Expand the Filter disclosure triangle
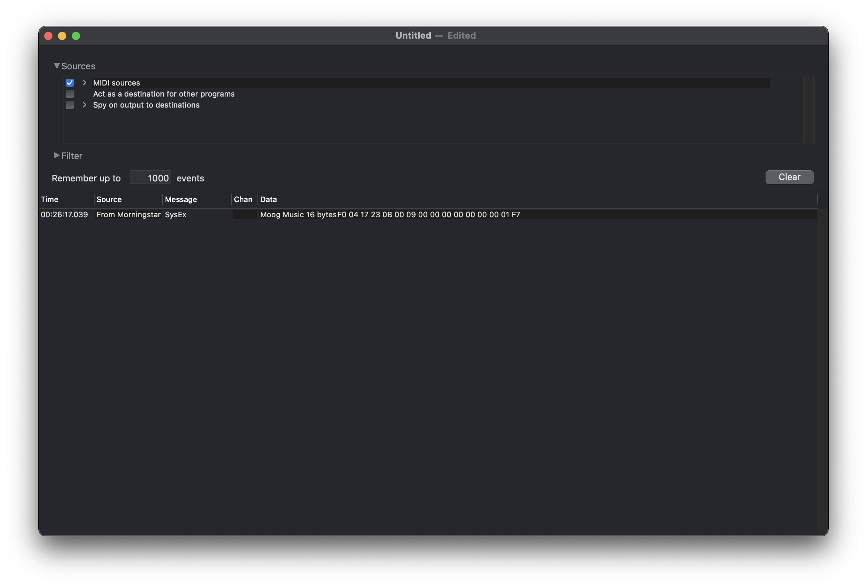The image size is (867, 587). click(57, 156)
